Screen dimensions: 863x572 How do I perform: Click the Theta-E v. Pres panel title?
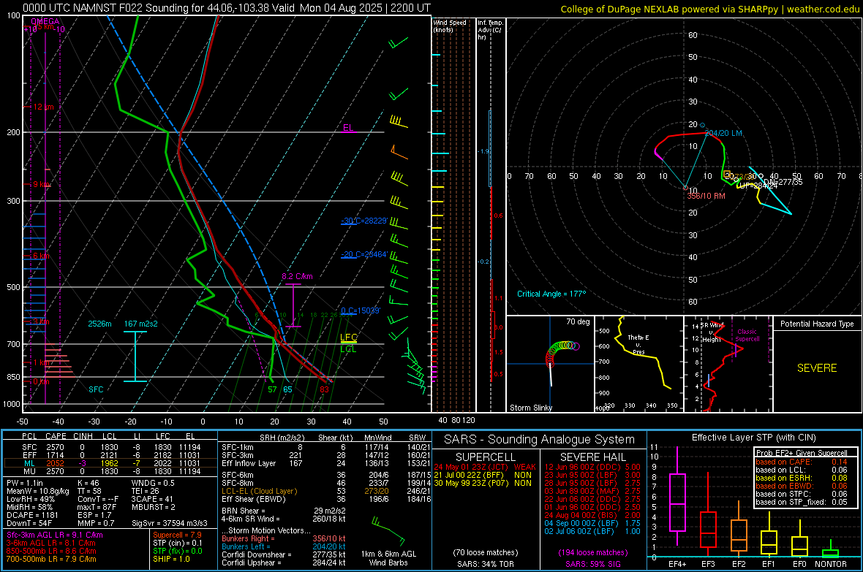(638, 345)
